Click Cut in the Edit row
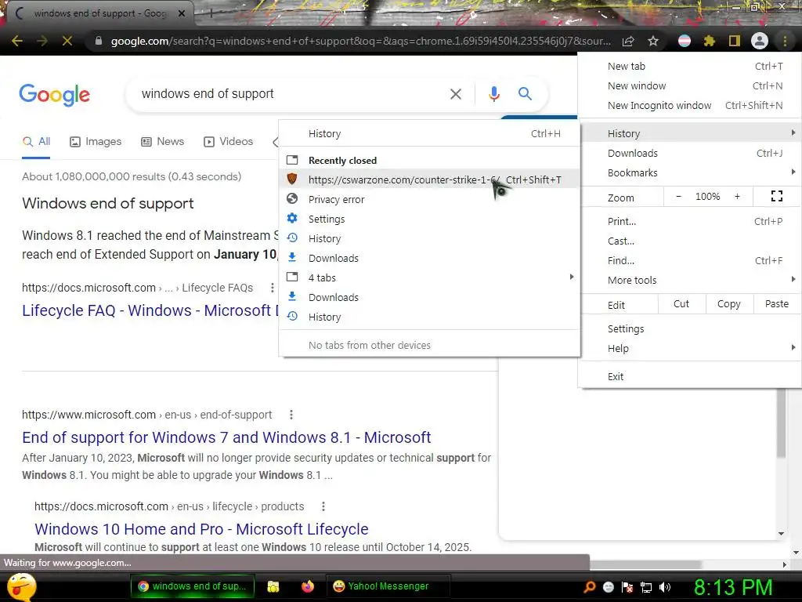 [681, 304]
